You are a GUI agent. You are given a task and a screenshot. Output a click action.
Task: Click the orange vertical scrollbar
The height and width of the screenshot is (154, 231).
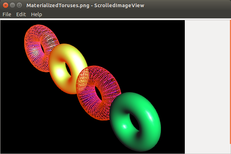pyautogui.click(x=230, y=82)
